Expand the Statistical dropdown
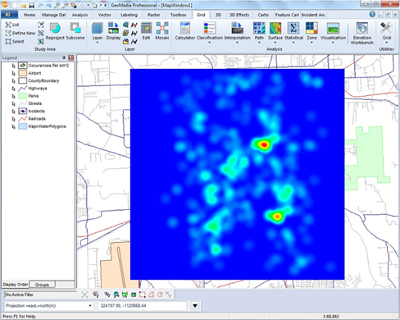Viewport: 400px width, 320px height. coord(293,43)
